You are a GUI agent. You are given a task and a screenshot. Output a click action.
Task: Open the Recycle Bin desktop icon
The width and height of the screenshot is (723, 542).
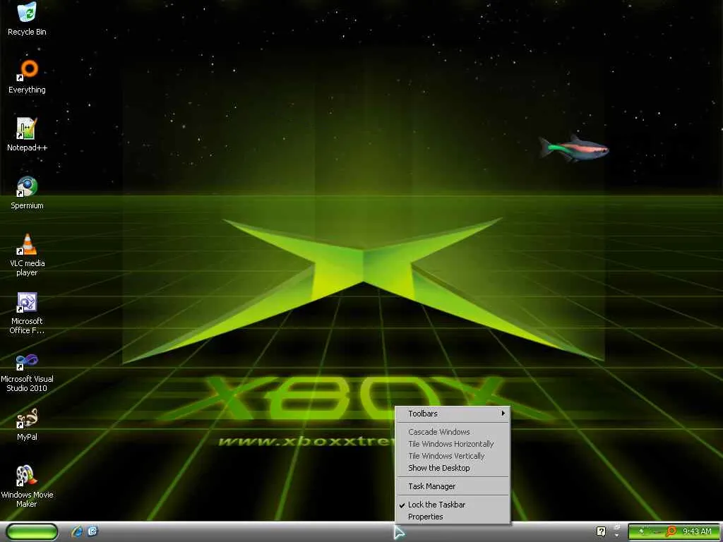click(27, 19)
